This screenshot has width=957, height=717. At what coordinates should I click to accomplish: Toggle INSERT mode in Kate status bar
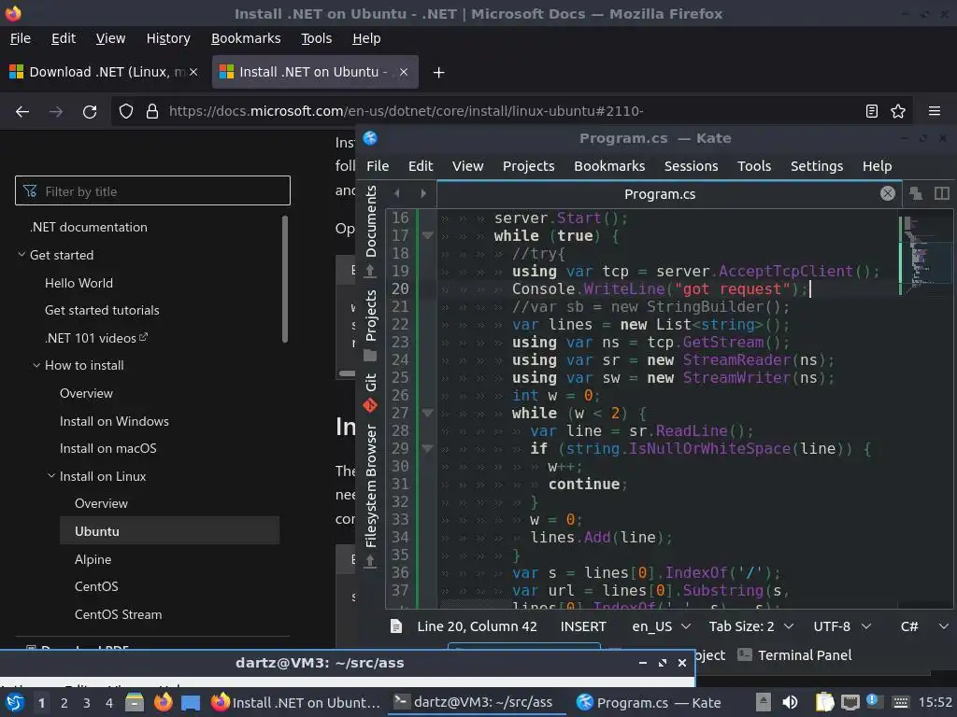point(583,626)
